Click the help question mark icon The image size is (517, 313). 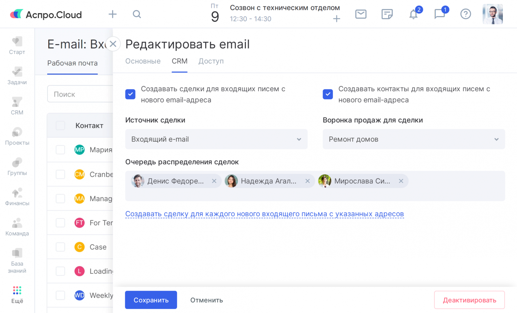466,14
